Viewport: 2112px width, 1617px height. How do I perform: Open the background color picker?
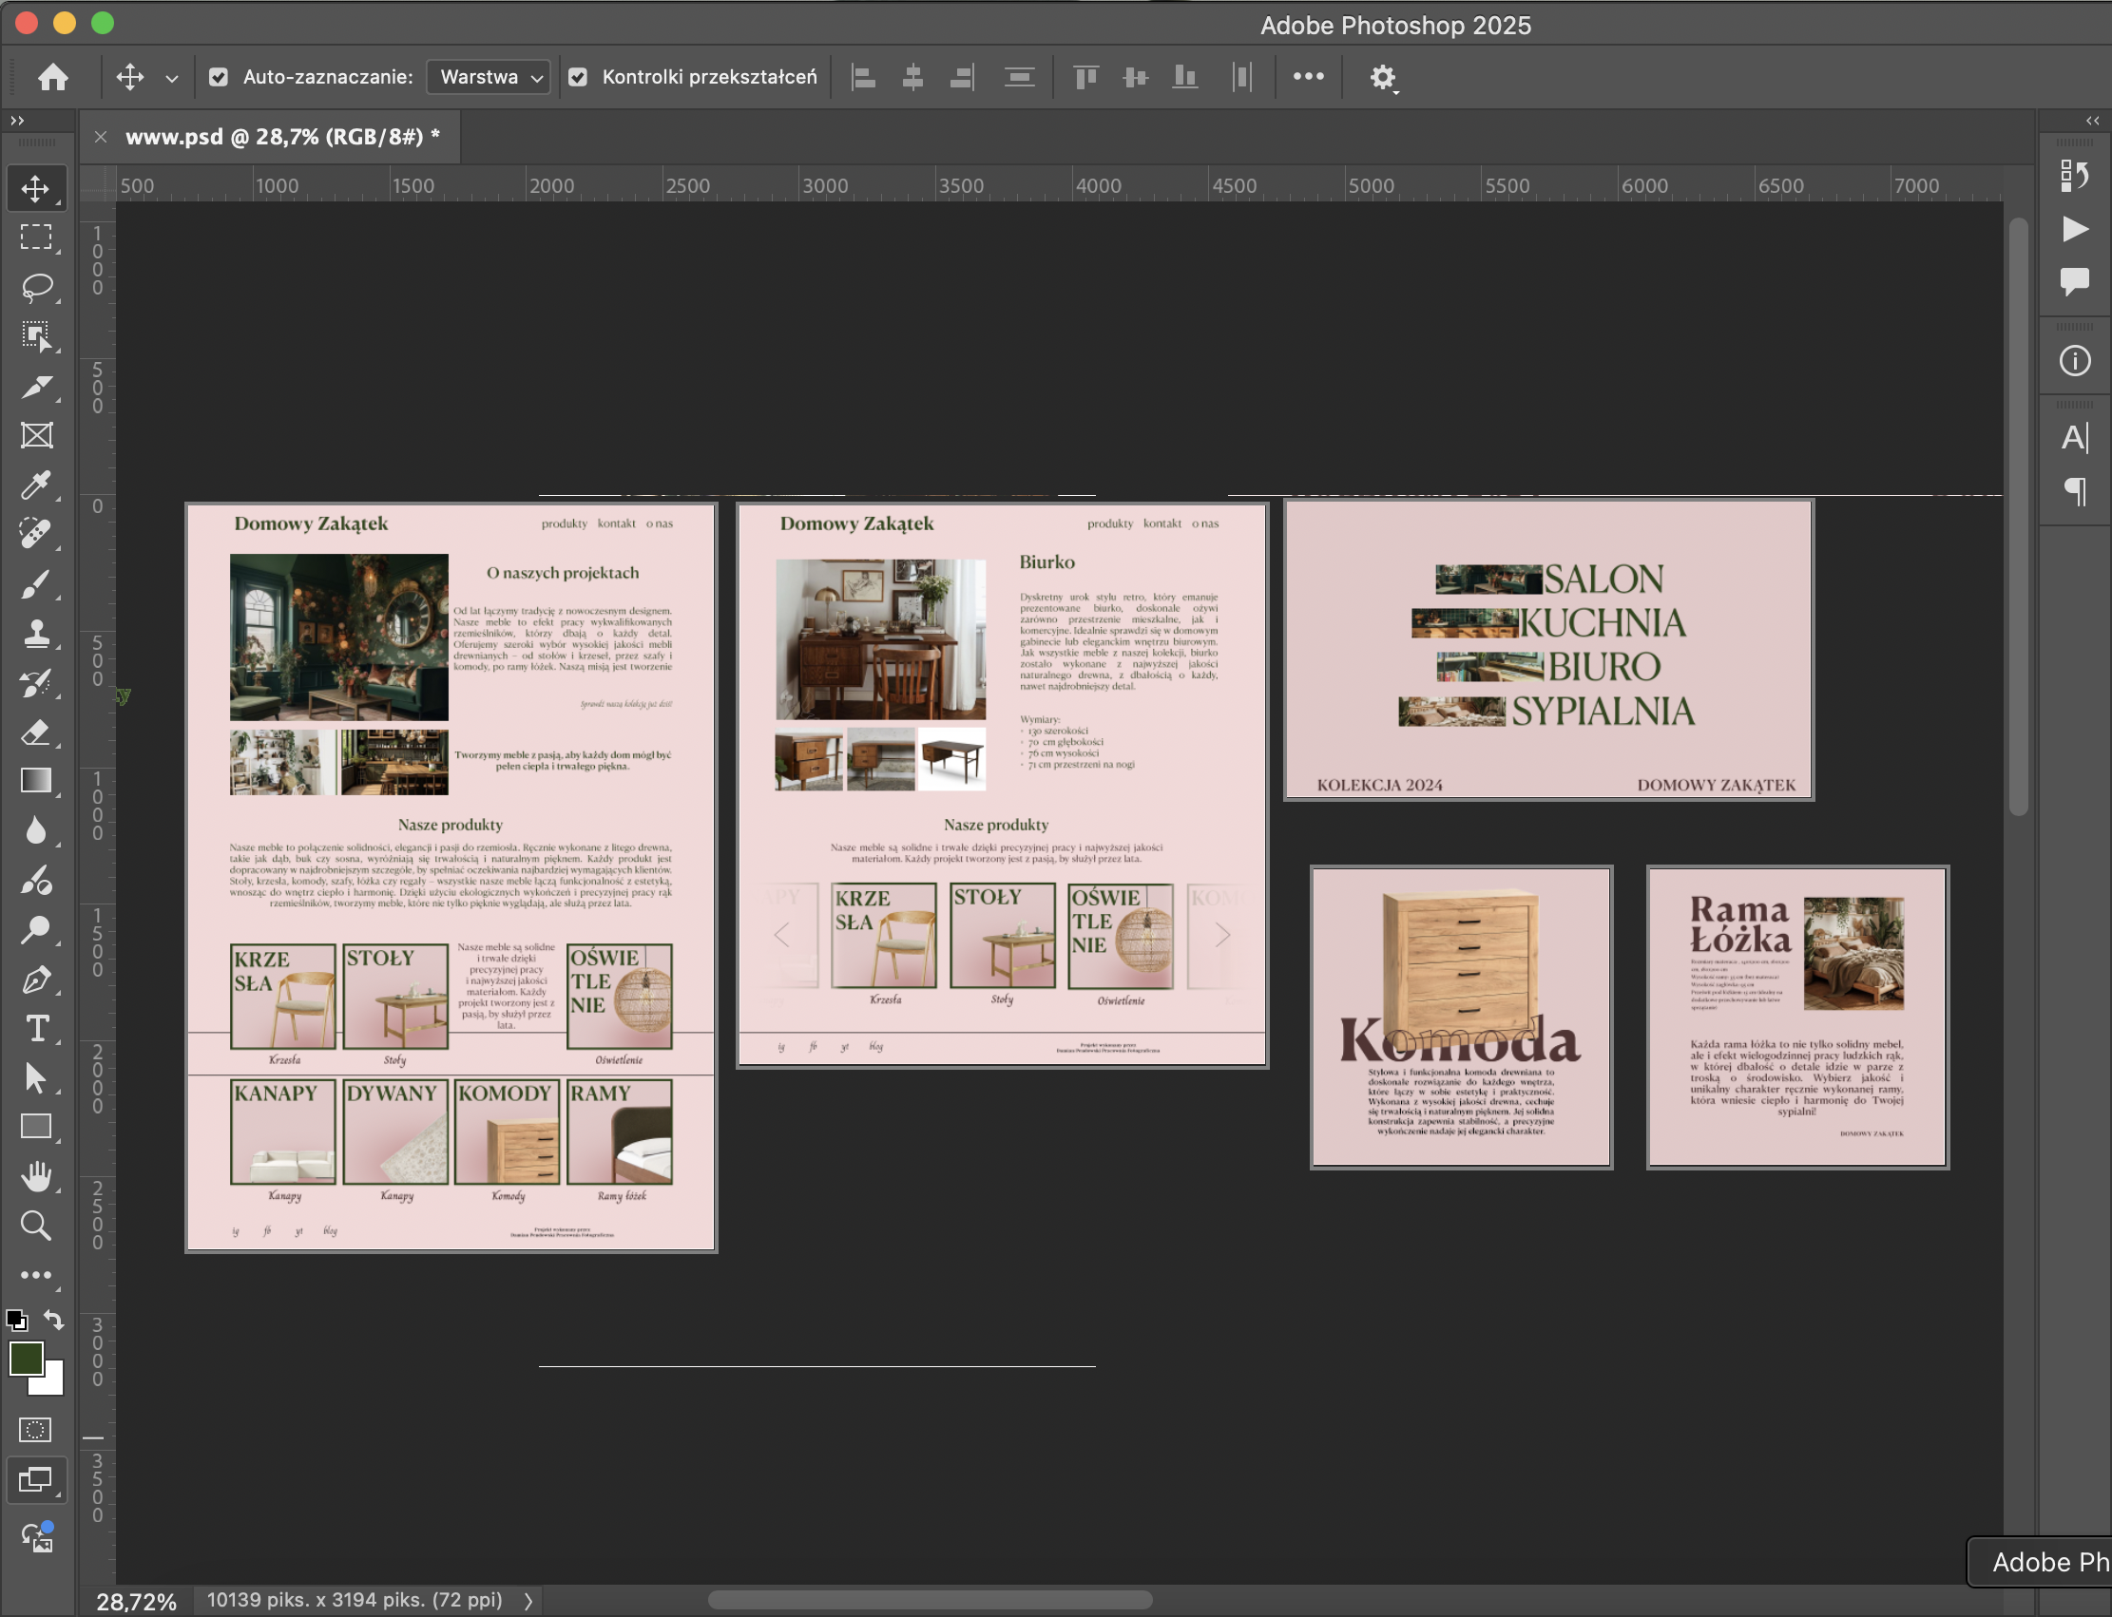click(52, 1384)
